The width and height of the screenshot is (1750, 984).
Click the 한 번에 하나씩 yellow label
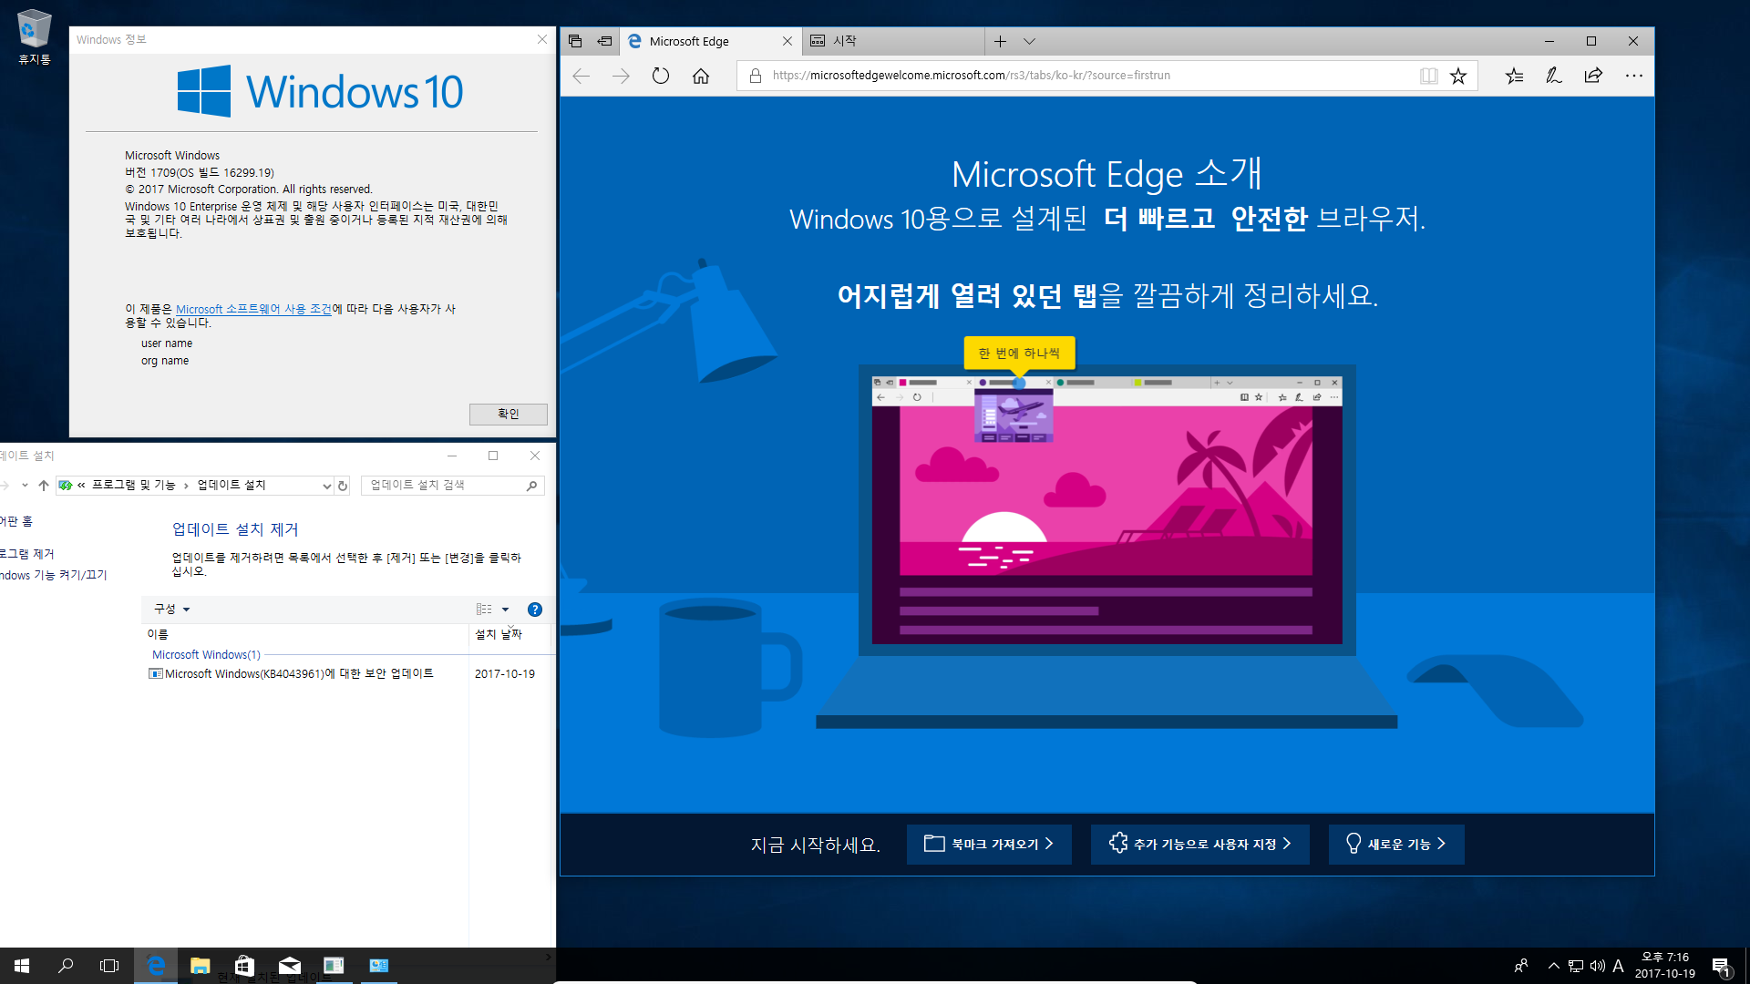pyautogui.click(x=1019, y=353)
